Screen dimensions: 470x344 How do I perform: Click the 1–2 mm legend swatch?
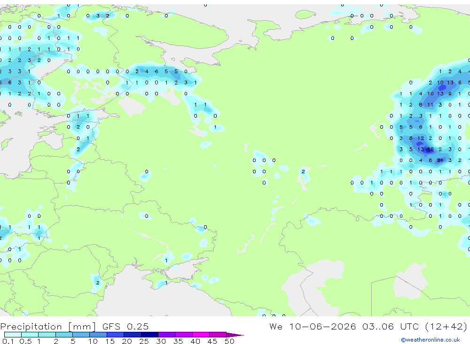[47, 335]
